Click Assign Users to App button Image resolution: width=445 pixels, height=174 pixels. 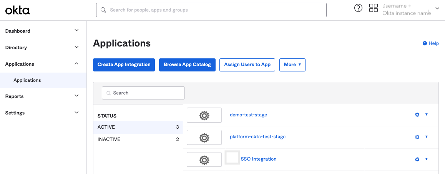(247, 65)
